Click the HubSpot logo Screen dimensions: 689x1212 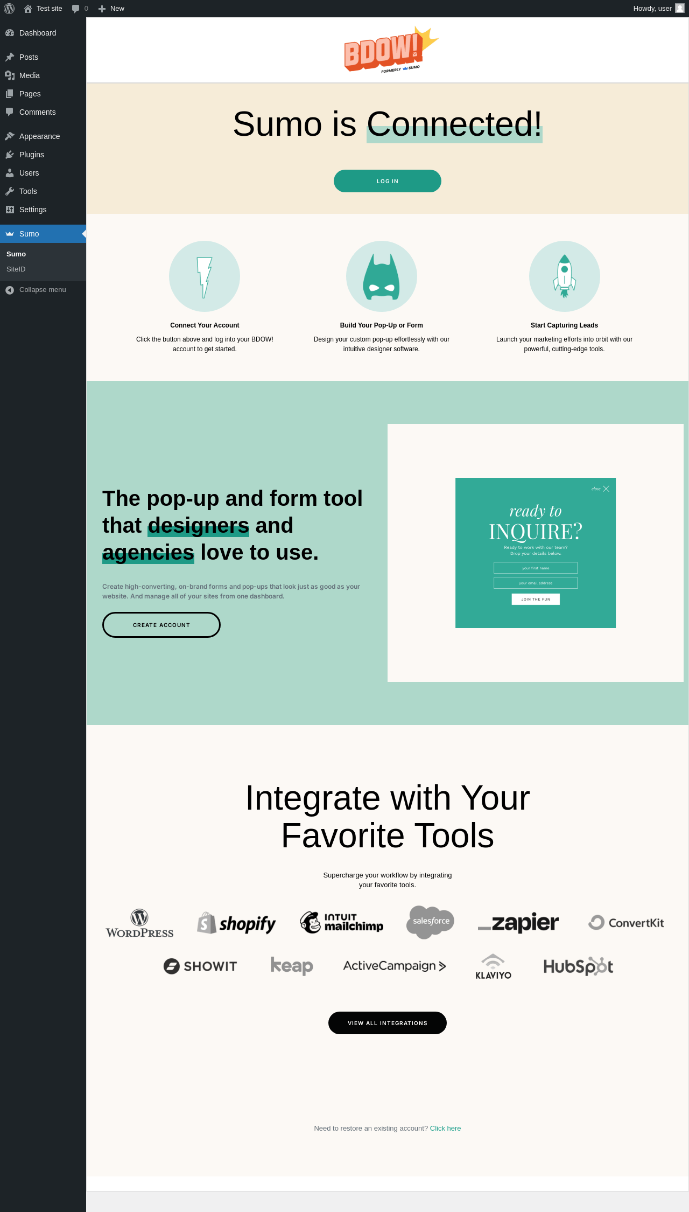(578, 966)
